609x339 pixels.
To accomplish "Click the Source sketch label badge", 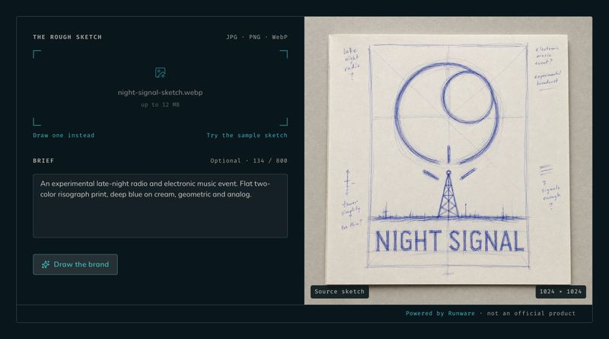I will [x=340, y=292].
